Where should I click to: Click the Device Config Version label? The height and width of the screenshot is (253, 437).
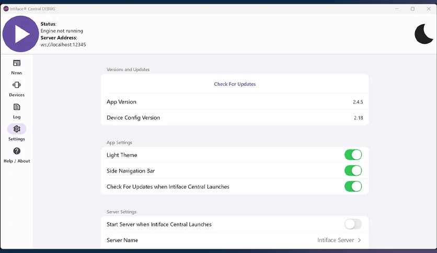tap(133, 118)
